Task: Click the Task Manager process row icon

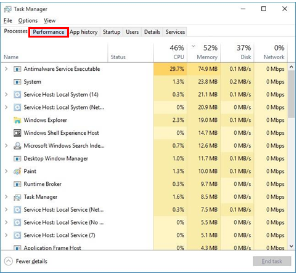Action: [17, 197]
